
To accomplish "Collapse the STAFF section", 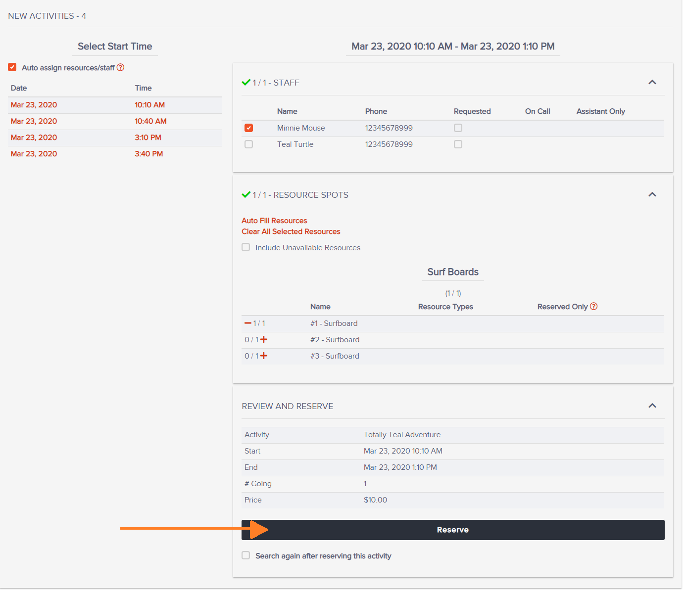I will pos(652,82).
